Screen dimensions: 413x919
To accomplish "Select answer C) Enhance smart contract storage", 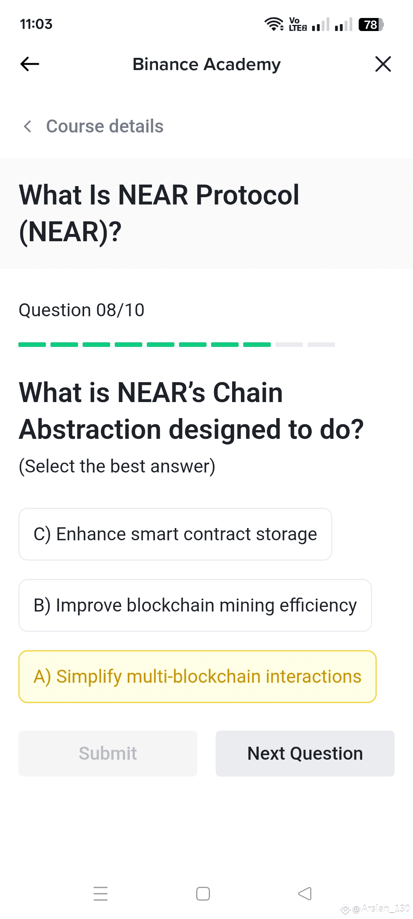I will [175, 534].
